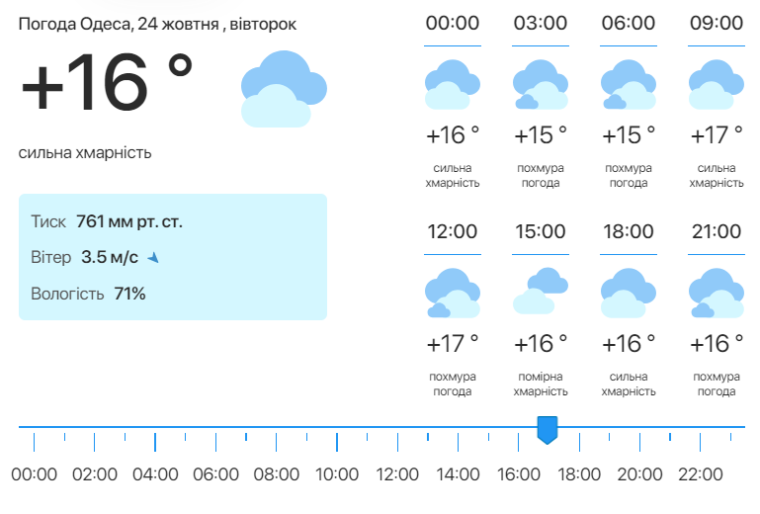760x514 pixels.
Task: Click the 03:00 forecast cloud icon
Action: (x=541, y=84)
